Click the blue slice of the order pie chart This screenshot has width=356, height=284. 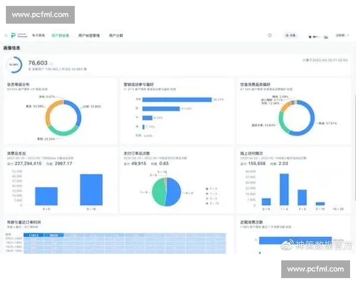click(x=174, y=192)
